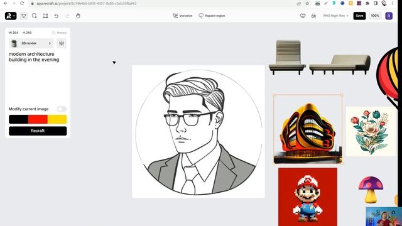Click the W 264 width value
Image resolution: width=402 pixels, height=226 pixels.
click(x=13, y=33)
